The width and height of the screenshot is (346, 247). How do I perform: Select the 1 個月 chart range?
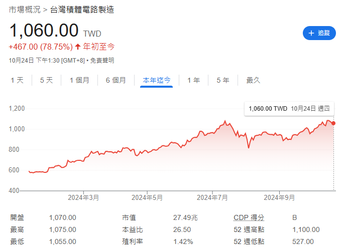[x=79, y=80]
